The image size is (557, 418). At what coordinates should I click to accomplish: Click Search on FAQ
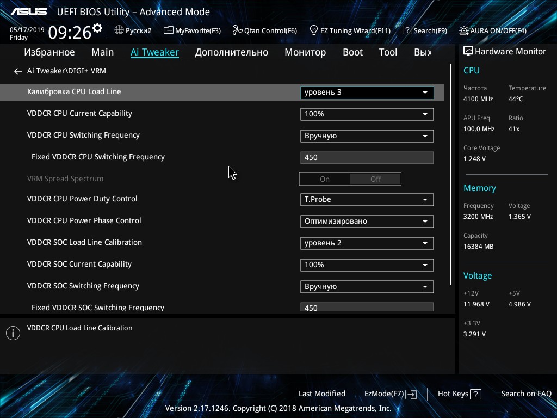click(x=526, y=394)
